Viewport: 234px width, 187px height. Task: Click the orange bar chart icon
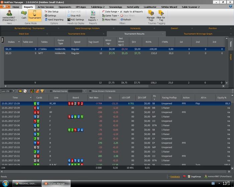click(37, 91)
